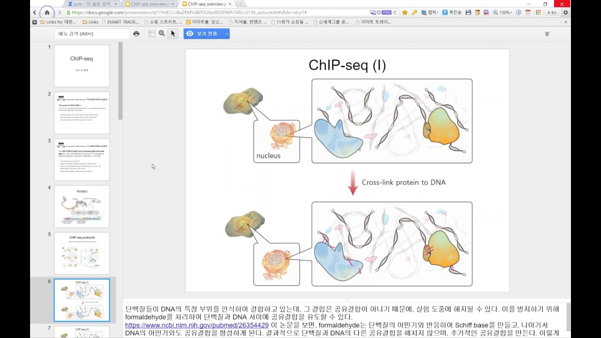The width and height of the screenshot is (601, 338).
Task: Select slide 6 ChIP-seq (I) thumbnail
Action: pyautogui.click(x=82, y=300)
